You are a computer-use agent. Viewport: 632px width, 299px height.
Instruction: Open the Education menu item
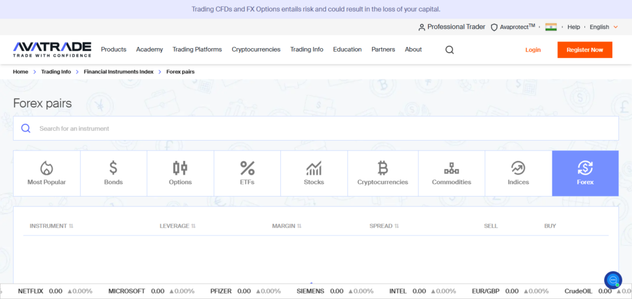(347, 49)
